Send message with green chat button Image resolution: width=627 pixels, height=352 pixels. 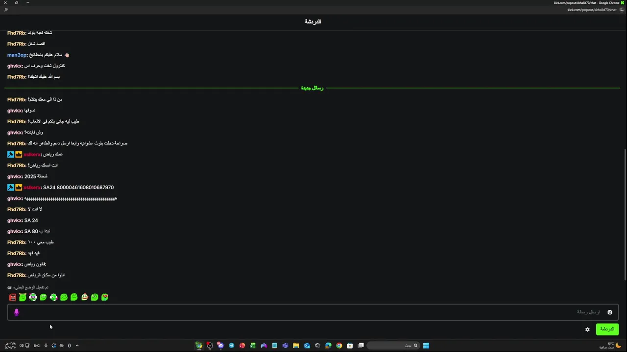(x=607, y=329)
